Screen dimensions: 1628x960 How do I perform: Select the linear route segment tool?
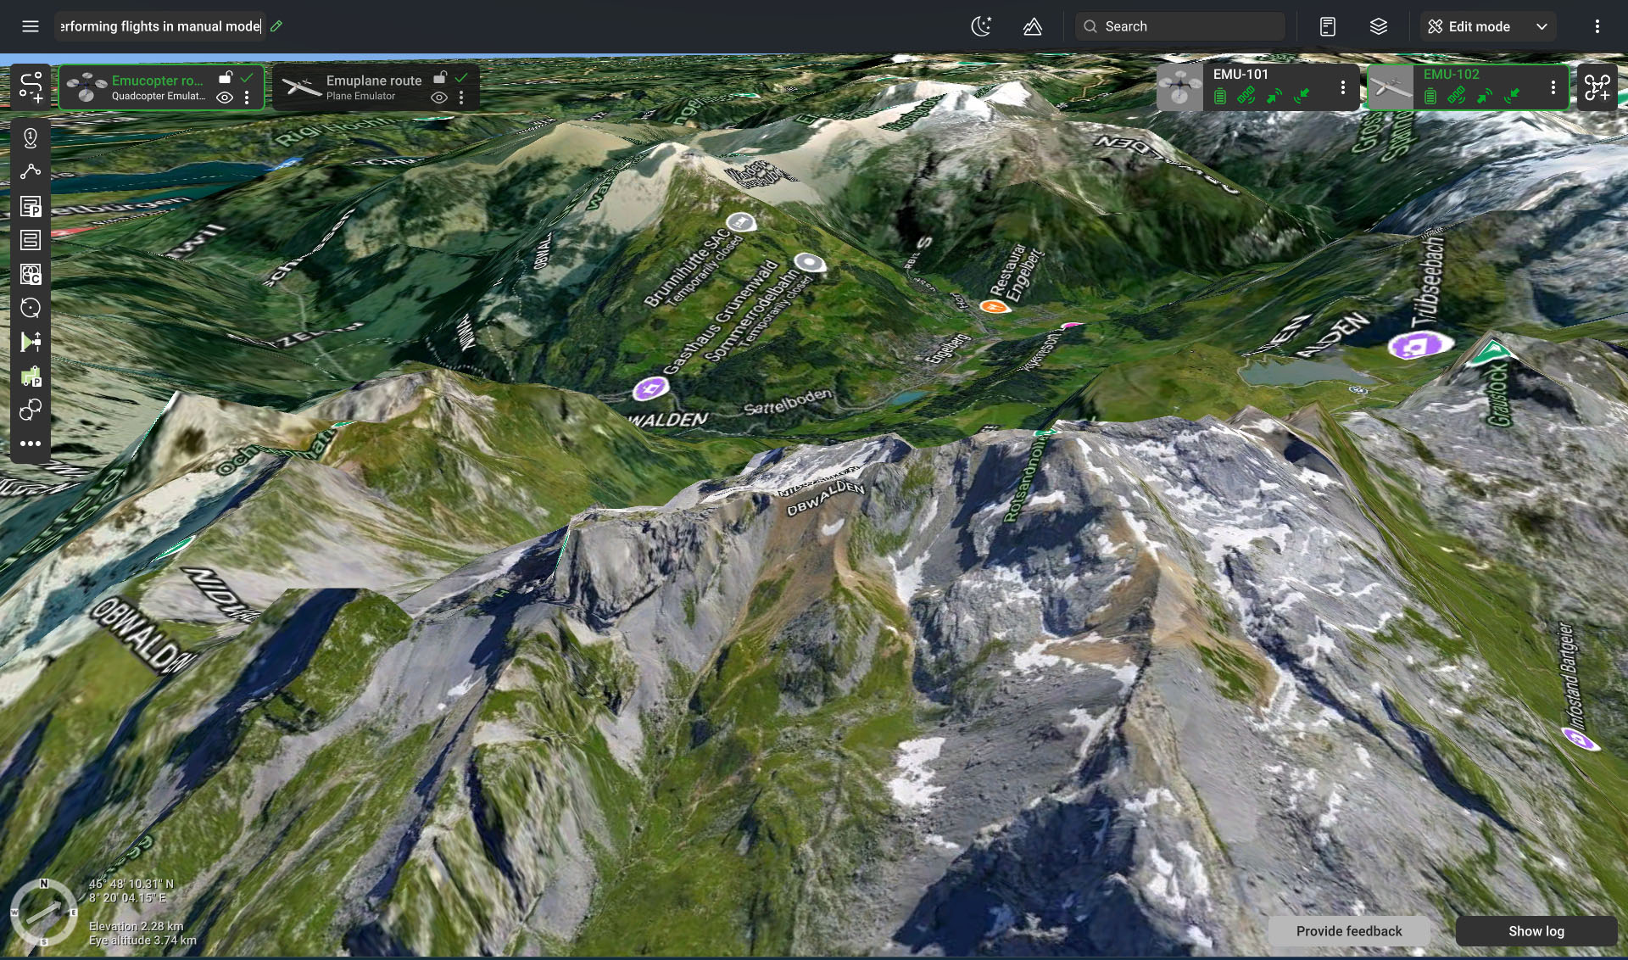pos(31,171)
